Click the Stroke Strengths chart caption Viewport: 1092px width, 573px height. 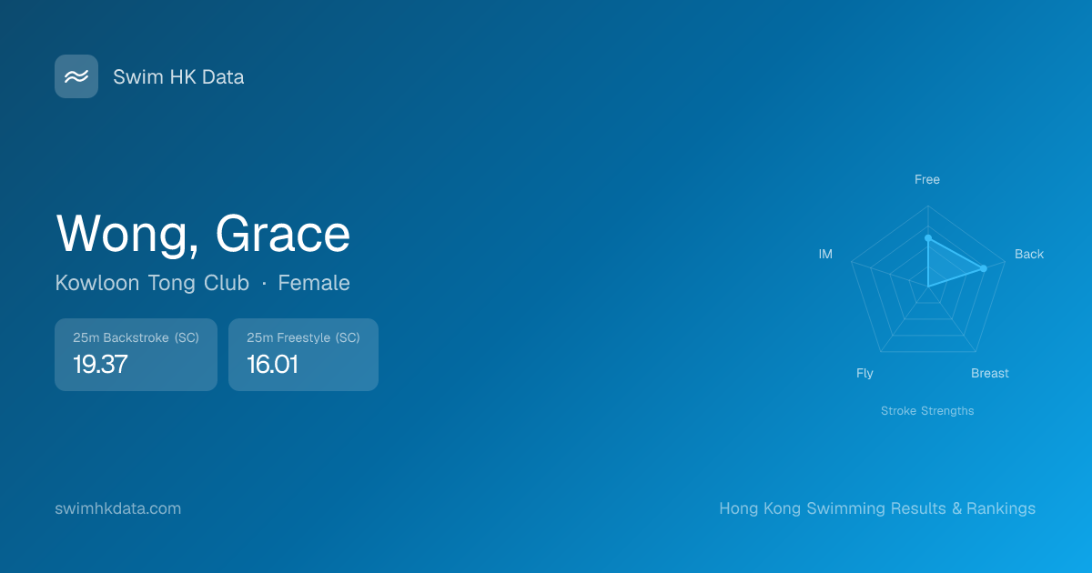927,411
